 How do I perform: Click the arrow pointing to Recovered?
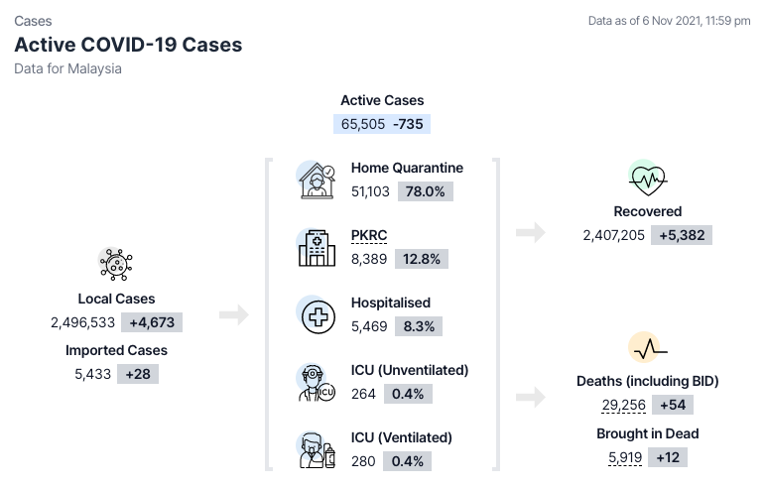coord(531,232)
